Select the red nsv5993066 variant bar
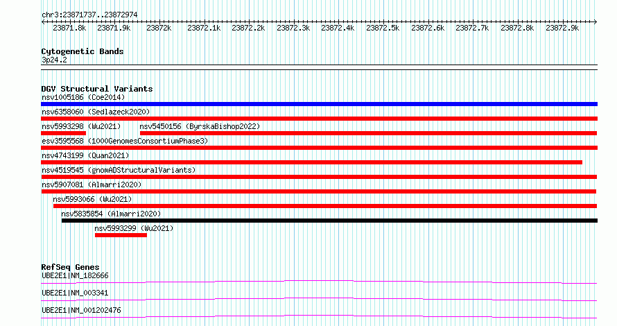The width and height of the screenshot is (617, 326). tap(325, 206)
